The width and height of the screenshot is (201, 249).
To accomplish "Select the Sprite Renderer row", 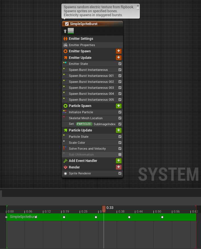I will click(93, 173).
